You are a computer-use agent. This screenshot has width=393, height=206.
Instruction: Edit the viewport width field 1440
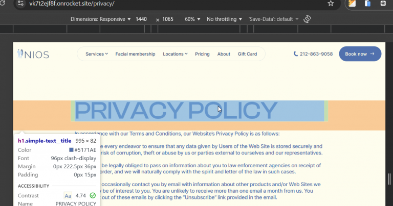point(141,19)
